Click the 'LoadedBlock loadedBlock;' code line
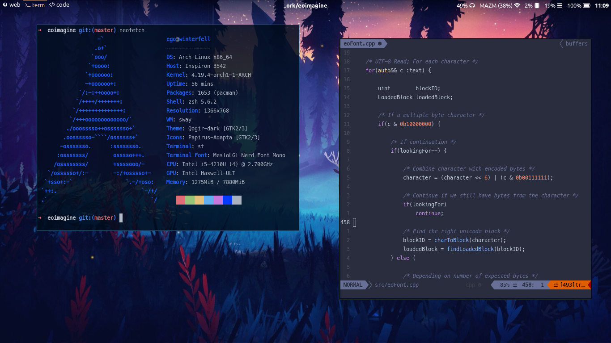Image resolution: width=611 pixels, height=343 pixels. pyautogui.click(x=416, y=97)
